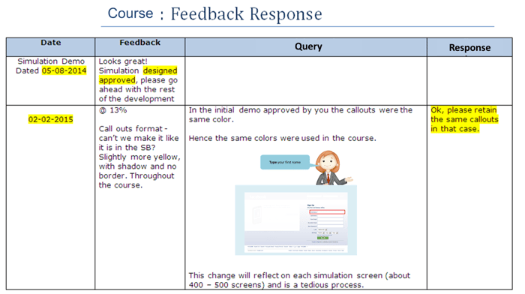Click the empty Response cell in first row
Image resolution: width=525 pixels, height=294 pixels.
[x=469, y=81]
